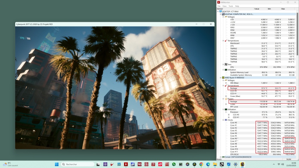
Task: Open Task View from the taskbar
Action: point(98,164)
